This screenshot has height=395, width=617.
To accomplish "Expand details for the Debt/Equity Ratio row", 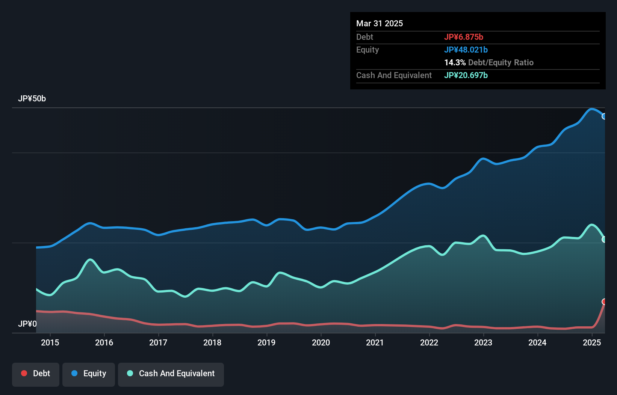I will click(x=489, y=62).
